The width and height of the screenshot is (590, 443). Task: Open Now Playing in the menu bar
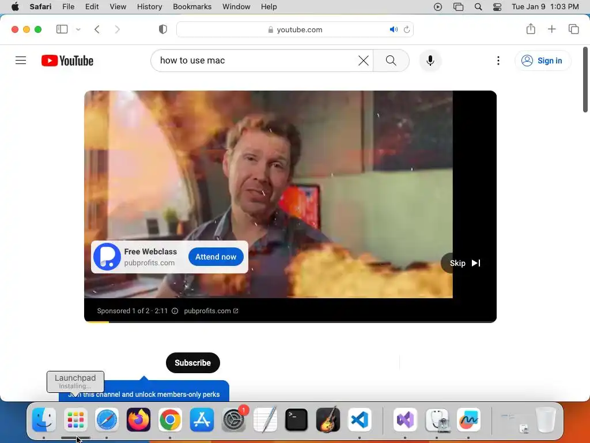[438, 7]
